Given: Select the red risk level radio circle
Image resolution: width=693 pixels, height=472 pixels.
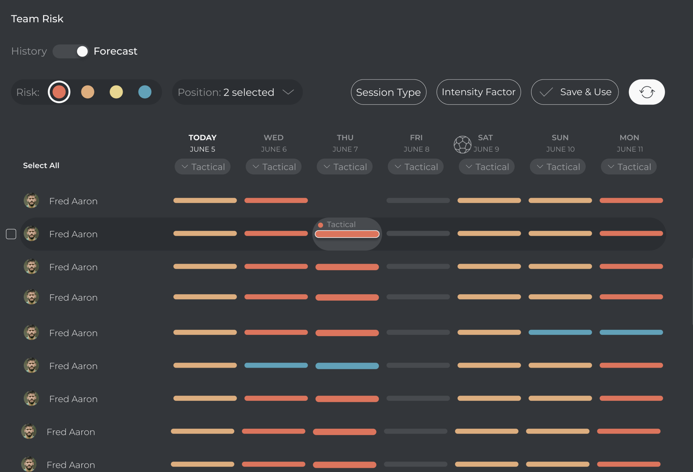Looking at the screenshot, I should [59, 92].
